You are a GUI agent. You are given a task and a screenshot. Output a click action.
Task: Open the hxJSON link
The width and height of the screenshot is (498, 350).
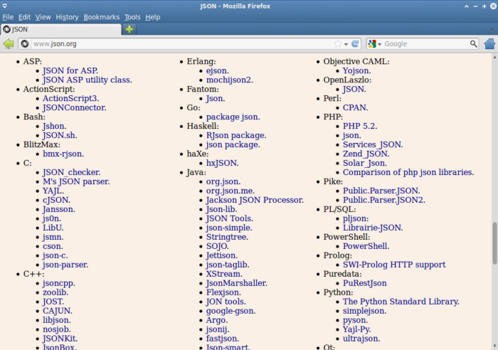222,163
